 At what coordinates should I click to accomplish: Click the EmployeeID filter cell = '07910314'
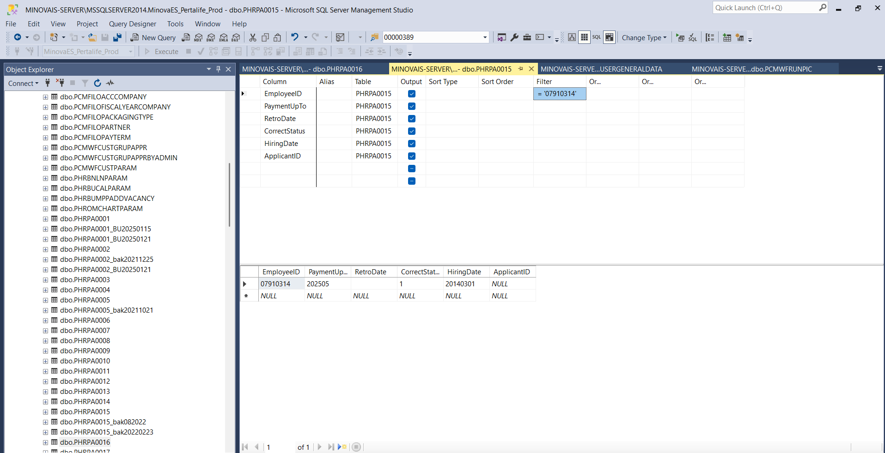pyautogui.click(x=560, y=94)
